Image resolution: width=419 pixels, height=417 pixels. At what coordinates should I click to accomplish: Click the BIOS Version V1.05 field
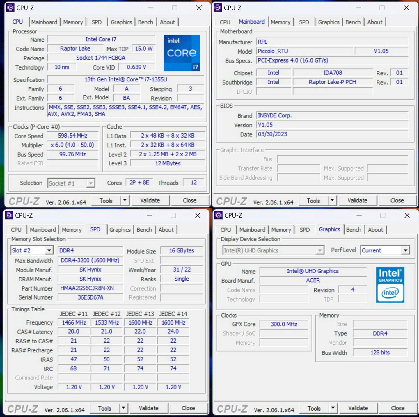click(332, 125)
